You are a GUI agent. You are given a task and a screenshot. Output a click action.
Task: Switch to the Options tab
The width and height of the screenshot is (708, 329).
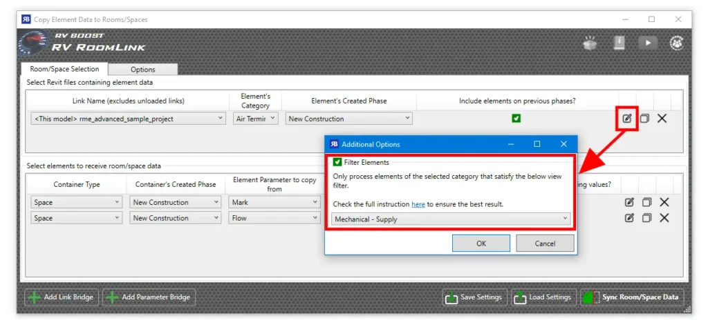click(142, 70)
